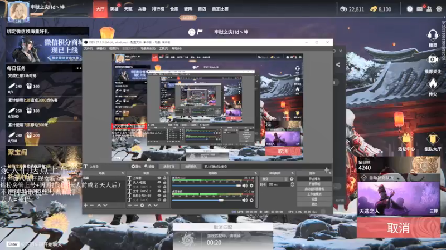The width and height of the screenshot is (446, 250).
Task: Toggle visibility eye of 文本 (GDI+) 3 source
Action: coord(159,187)
